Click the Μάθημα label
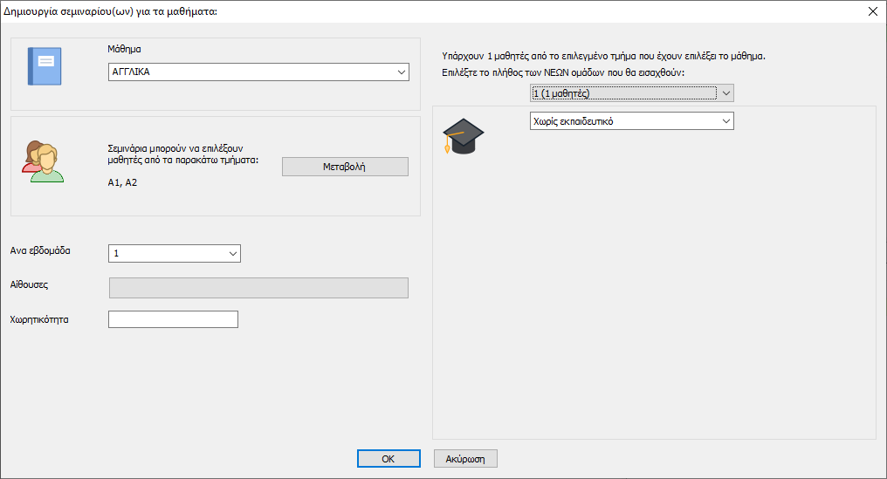Viewport: 887px width, 479px height. click(x=124, y=50)
